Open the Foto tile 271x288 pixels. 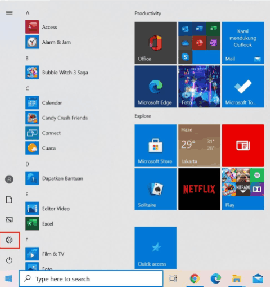click(199, 87)
